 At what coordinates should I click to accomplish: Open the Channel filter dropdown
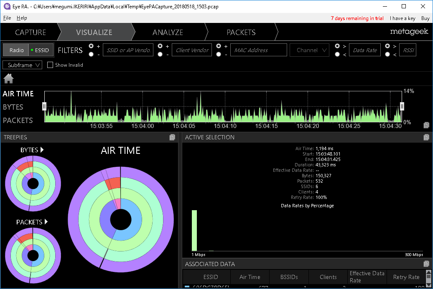tap(309, 50)
